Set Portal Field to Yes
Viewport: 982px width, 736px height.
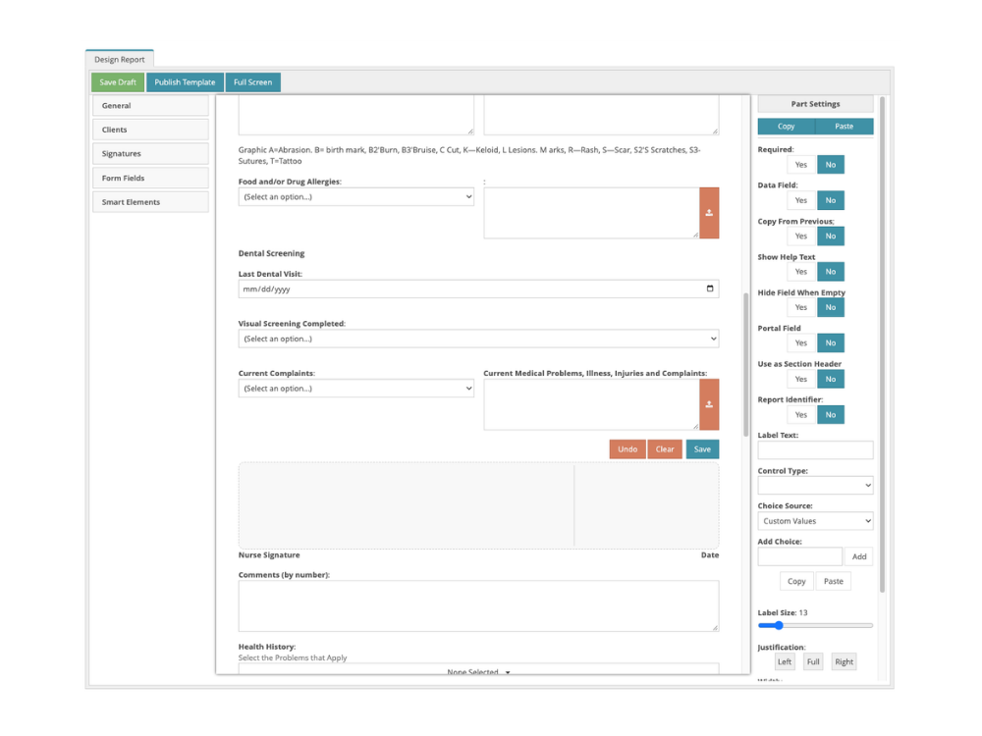801,342
